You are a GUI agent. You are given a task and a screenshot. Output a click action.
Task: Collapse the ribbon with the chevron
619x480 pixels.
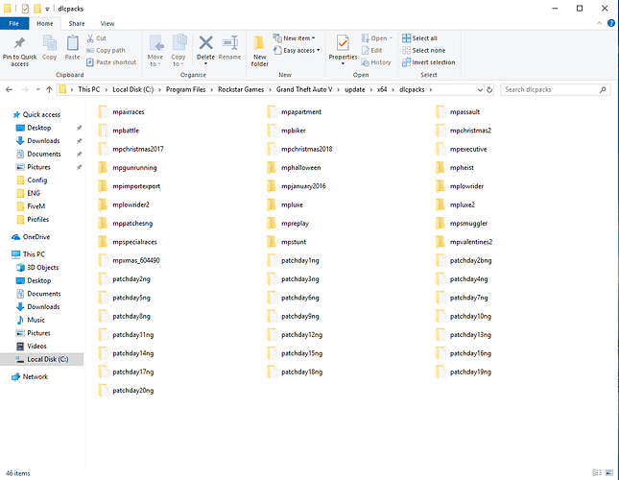click(x=599, y=23)
